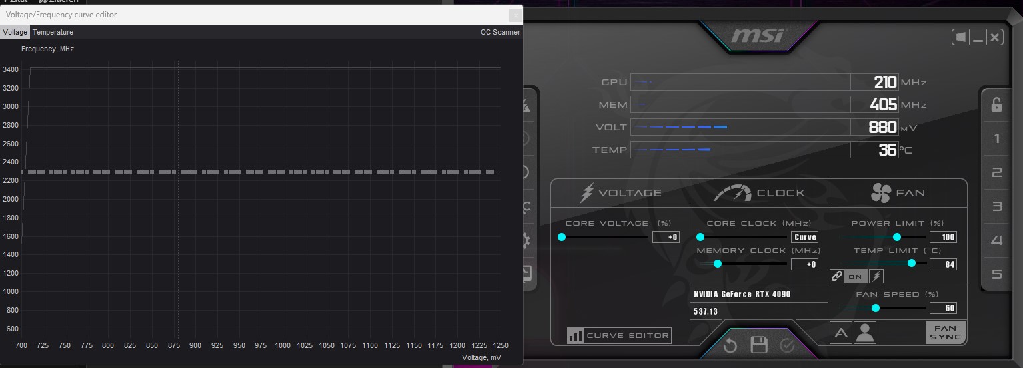Click the Temp Limit slider handle
Screen dimensions: 1023x368
click(x=912, y=264)
